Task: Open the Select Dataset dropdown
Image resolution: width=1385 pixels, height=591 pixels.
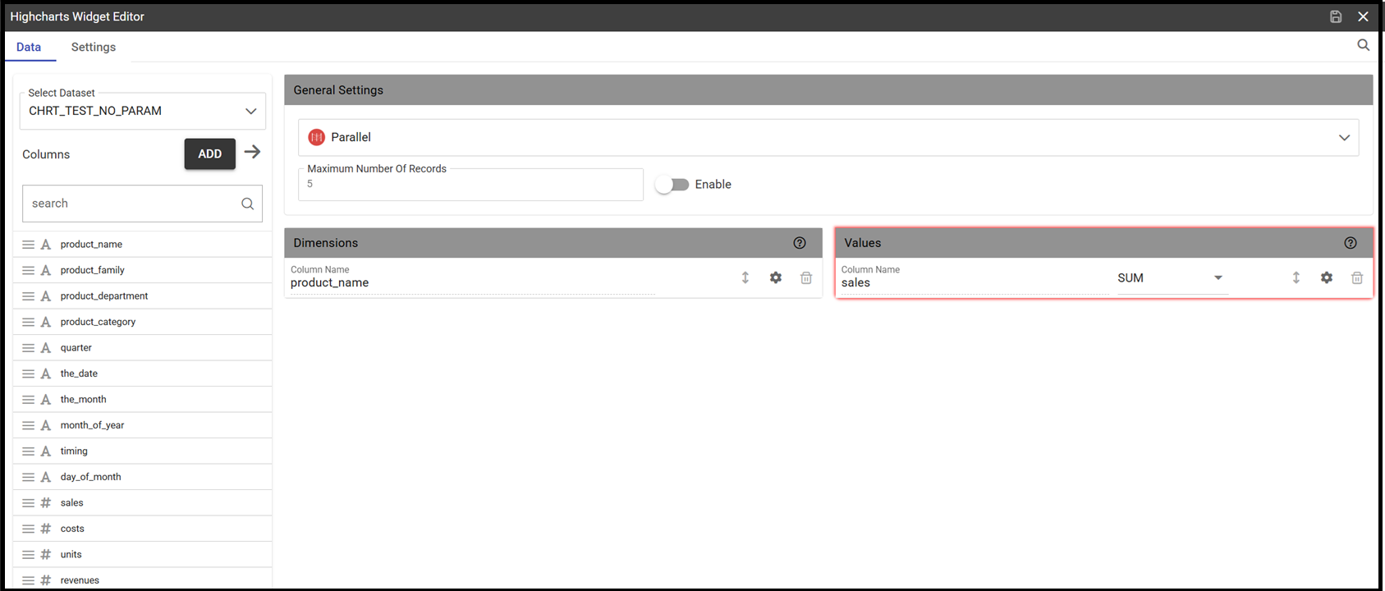Action: coord(143,111)
